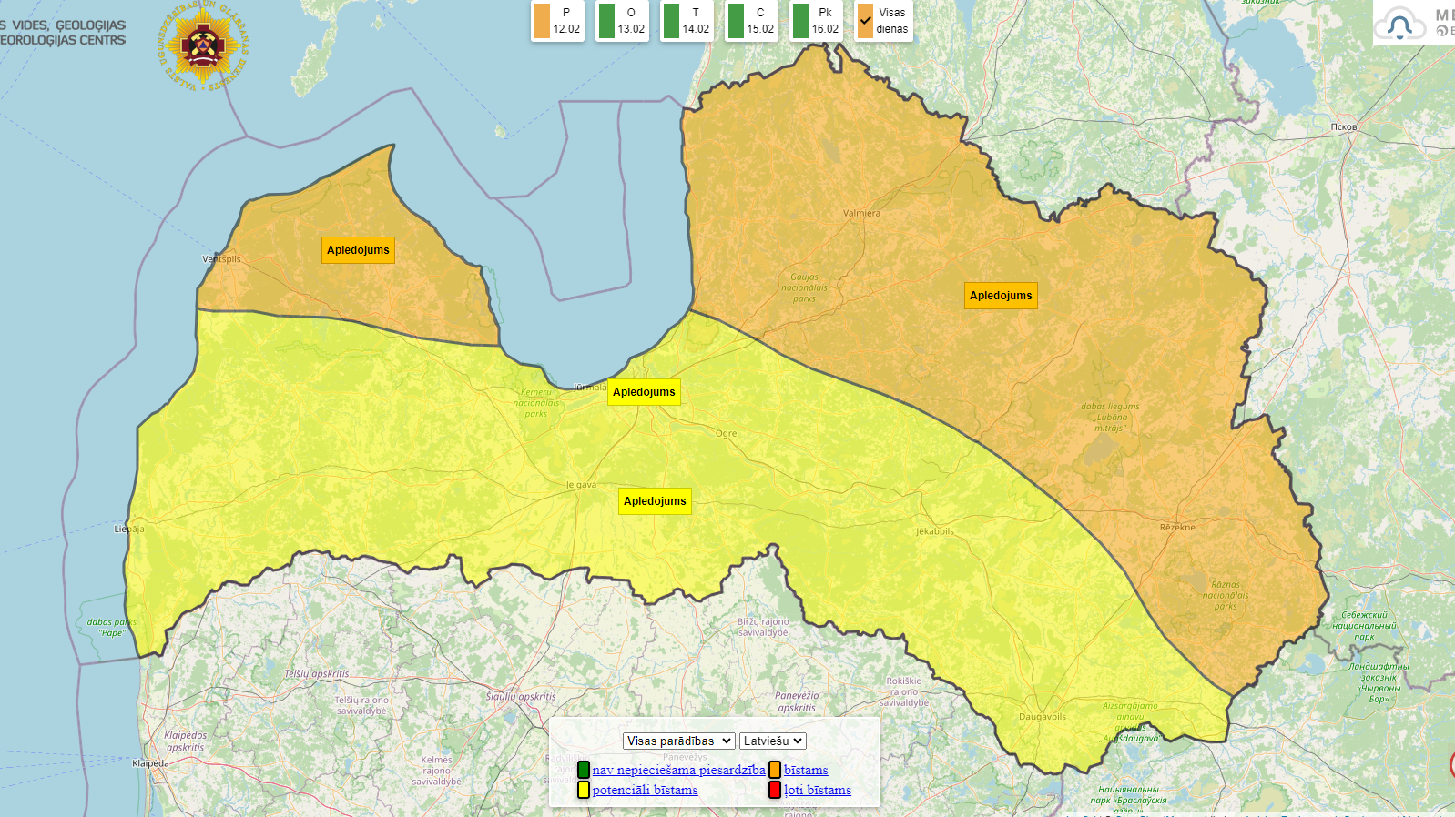Open the Visas parādības dropdown
1455x817 pixels.
[x=678, y=741]
